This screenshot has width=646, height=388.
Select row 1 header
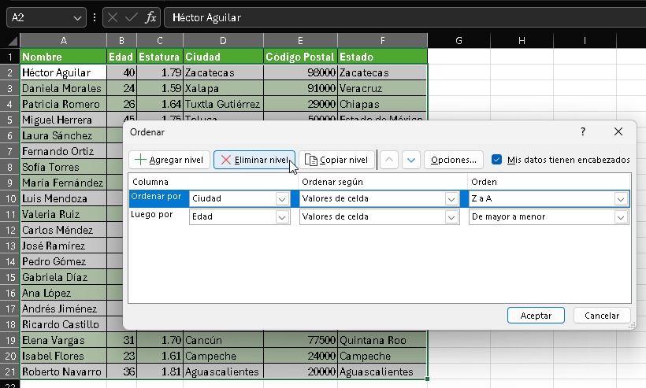(10, 57)
